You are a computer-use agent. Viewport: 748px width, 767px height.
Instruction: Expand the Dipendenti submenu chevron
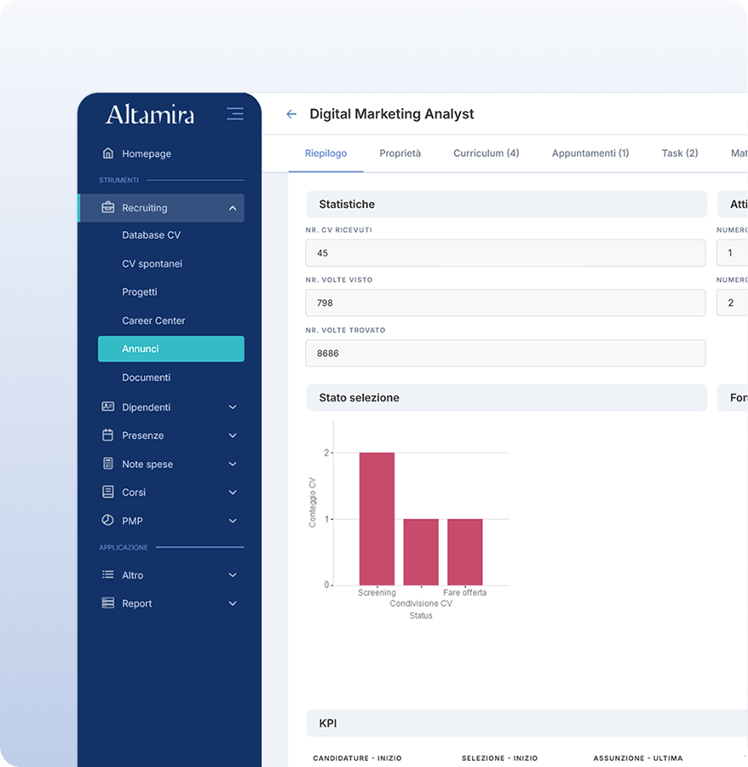pos(233,407)
